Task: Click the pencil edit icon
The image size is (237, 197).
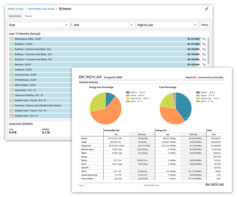Action: [206, 9]
